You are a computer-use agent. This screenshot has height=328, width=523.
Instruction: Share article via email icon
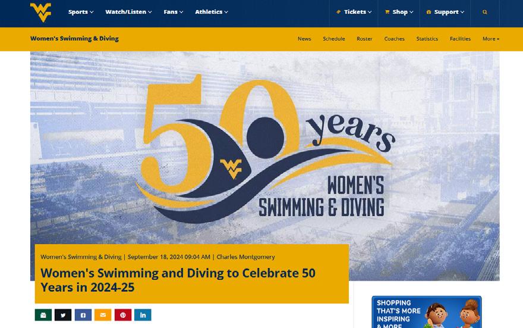pos(103,315)
